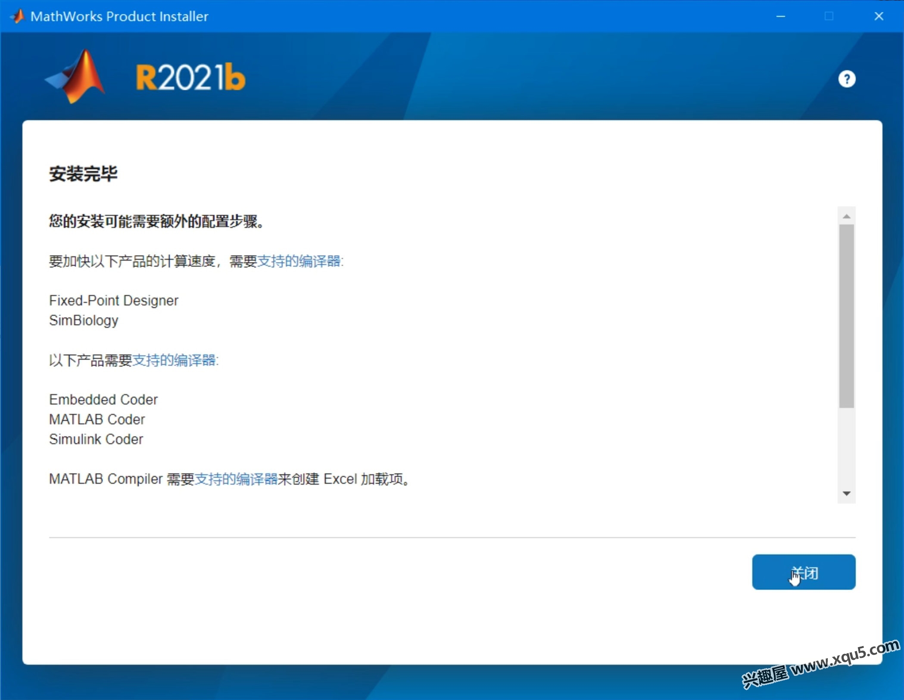Click the Fixed-Point Designer product text
Screen dimensions: 904x700
(113, 301)
